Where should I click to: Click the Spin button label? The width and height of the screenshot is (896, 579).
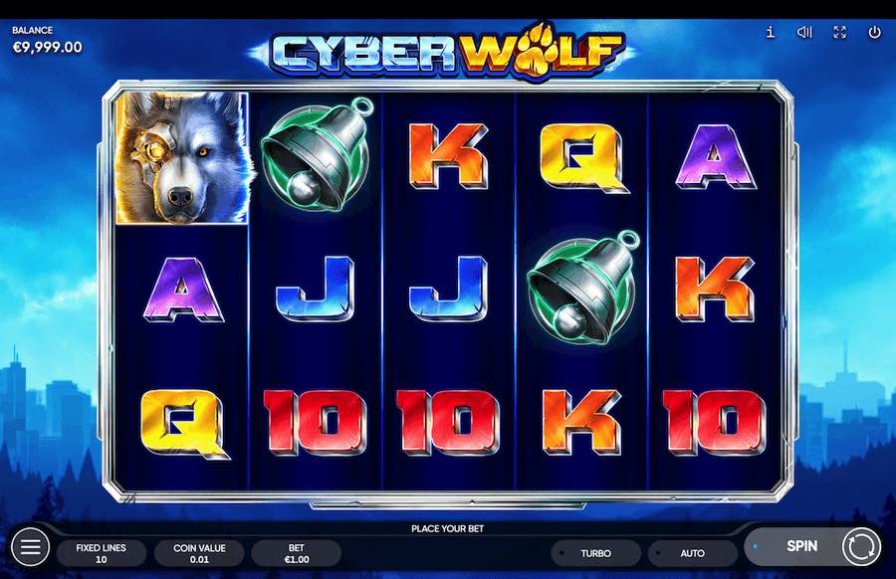tap(802, 546)
